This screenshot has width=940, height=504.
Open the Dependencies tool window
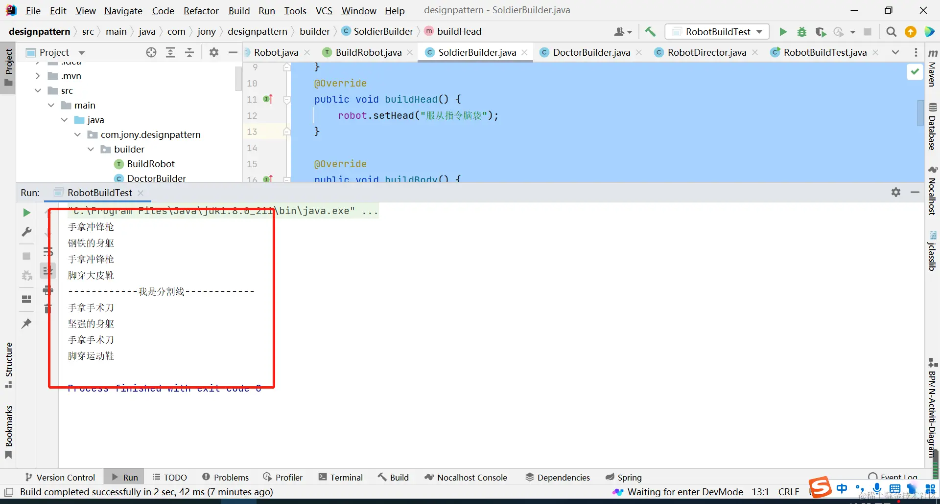tap(558, 477)
